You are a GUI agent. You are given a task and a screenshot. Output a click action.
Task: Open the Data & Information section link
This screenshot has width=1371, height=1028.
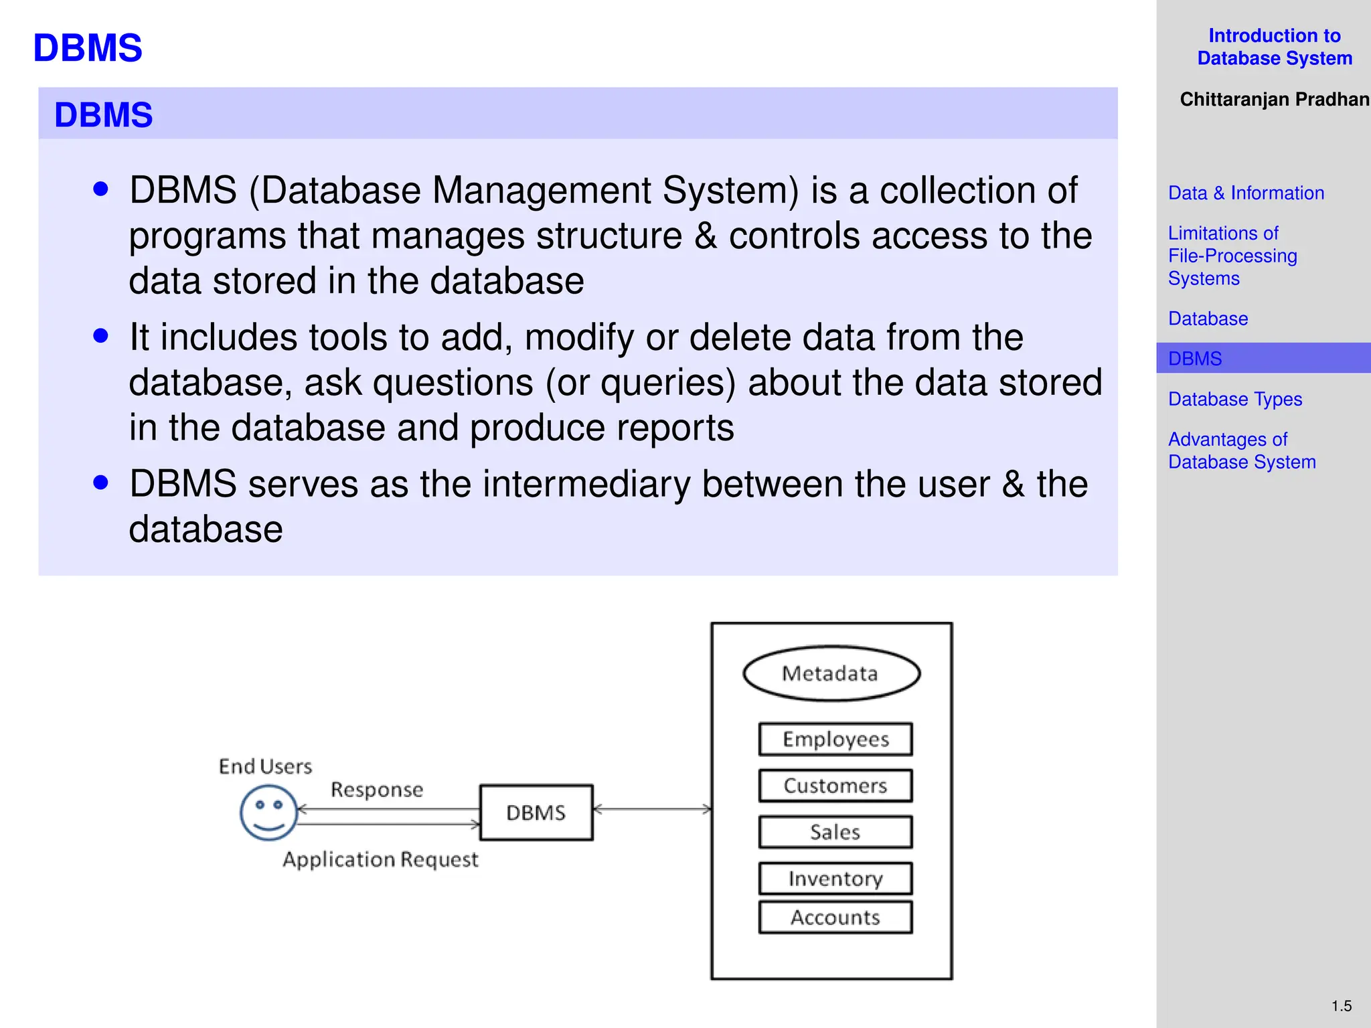(1246, 193)
